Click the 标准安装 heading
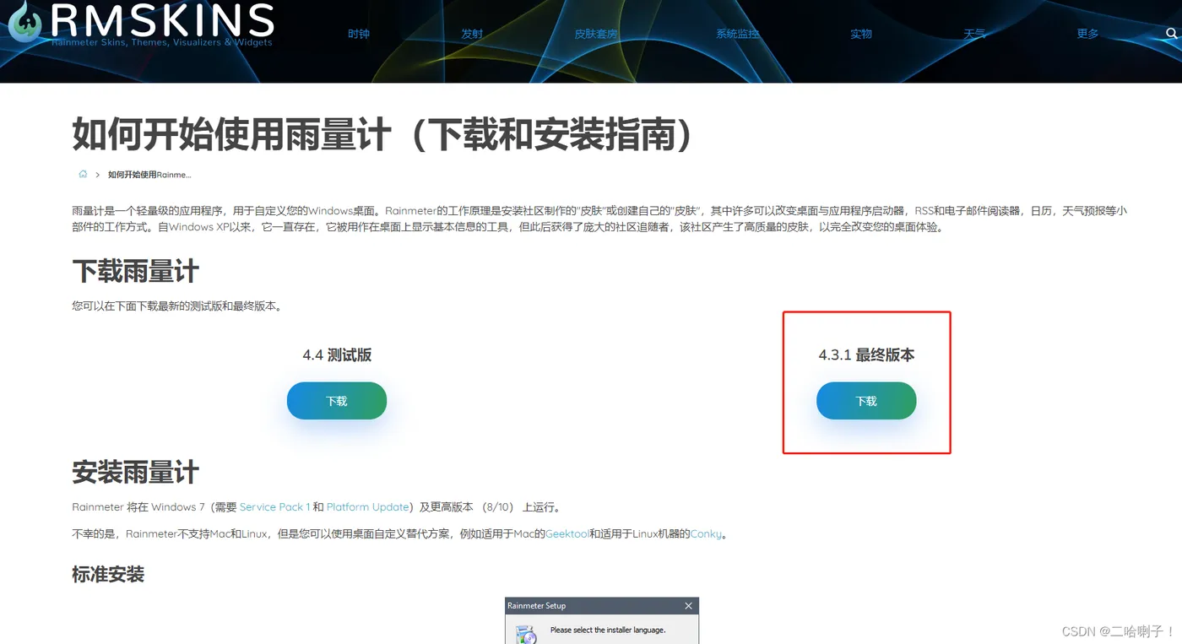 [108, 575]
